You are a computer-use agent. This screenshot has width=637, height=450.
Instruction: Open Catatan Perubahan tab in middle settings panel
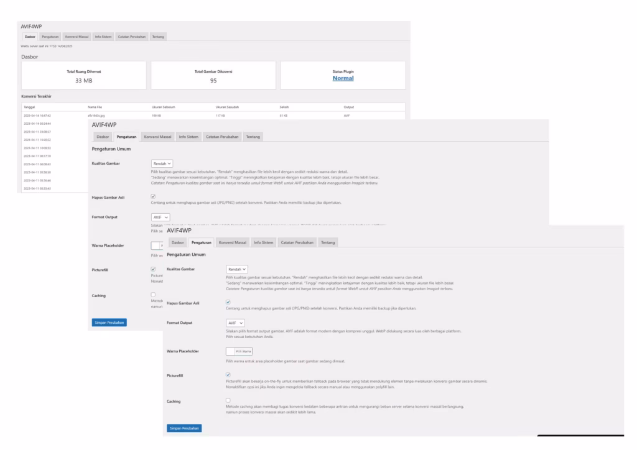click(222, 137)
